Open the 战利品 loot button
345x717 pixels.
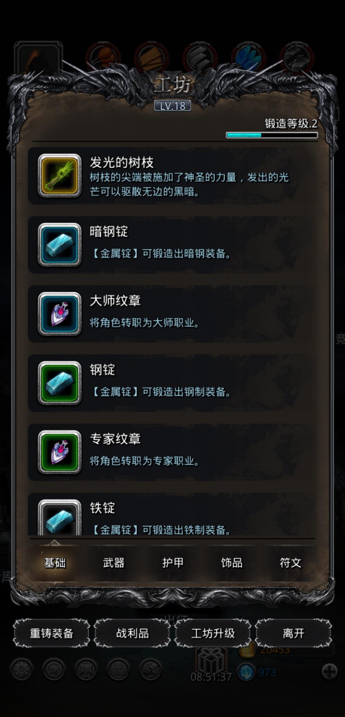132,633
